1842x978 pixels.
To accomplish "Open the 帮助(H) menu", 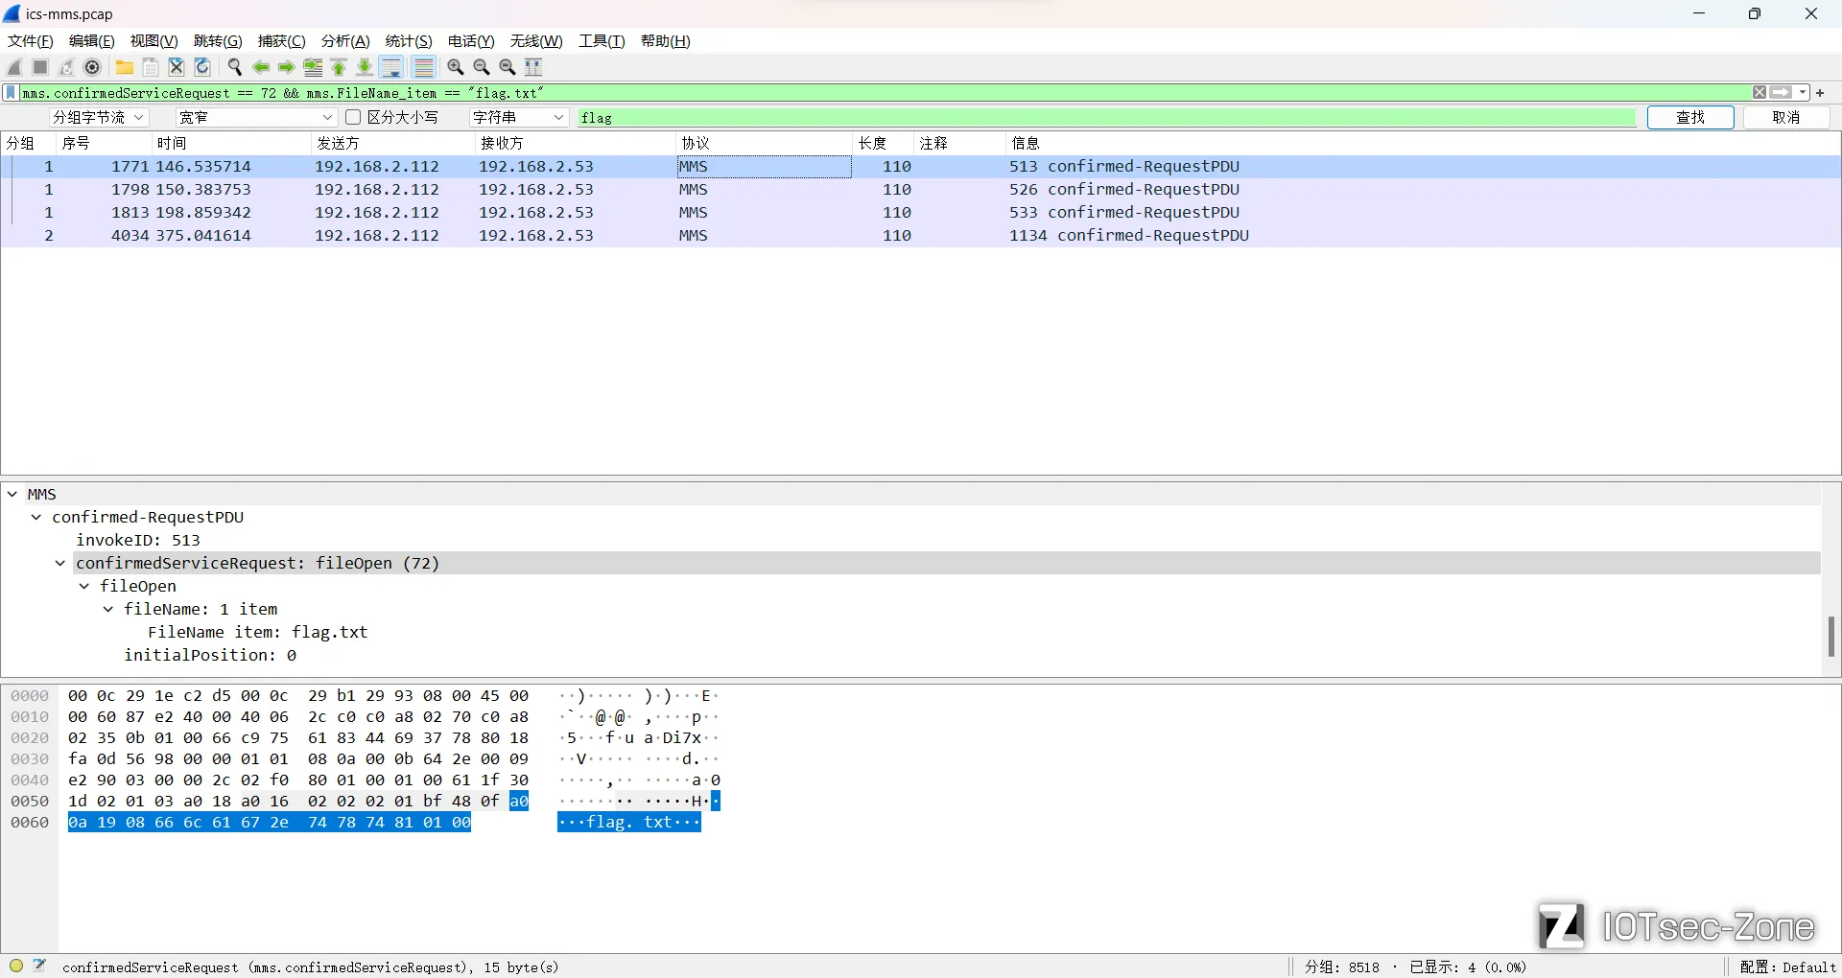I will 666,41.
